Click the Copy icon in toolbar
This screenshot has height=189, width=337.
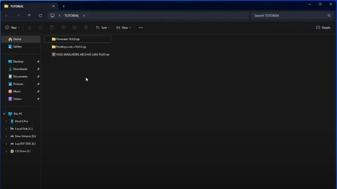tap(41, 27)
